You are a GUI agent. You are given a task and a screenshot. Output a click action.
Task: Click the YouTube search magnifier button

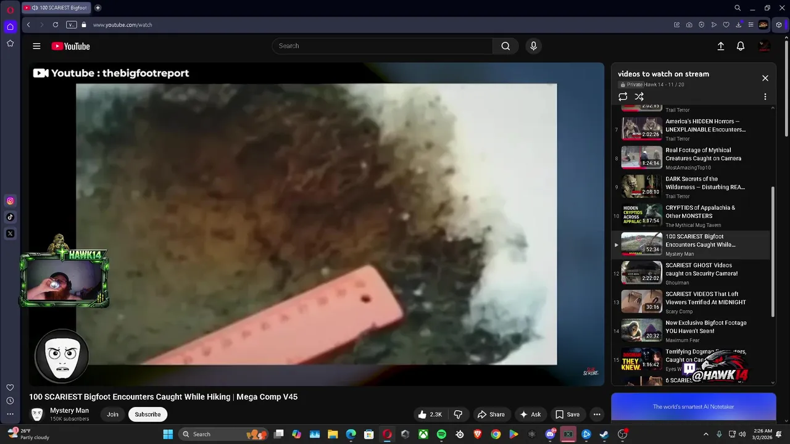coord(505,46)
